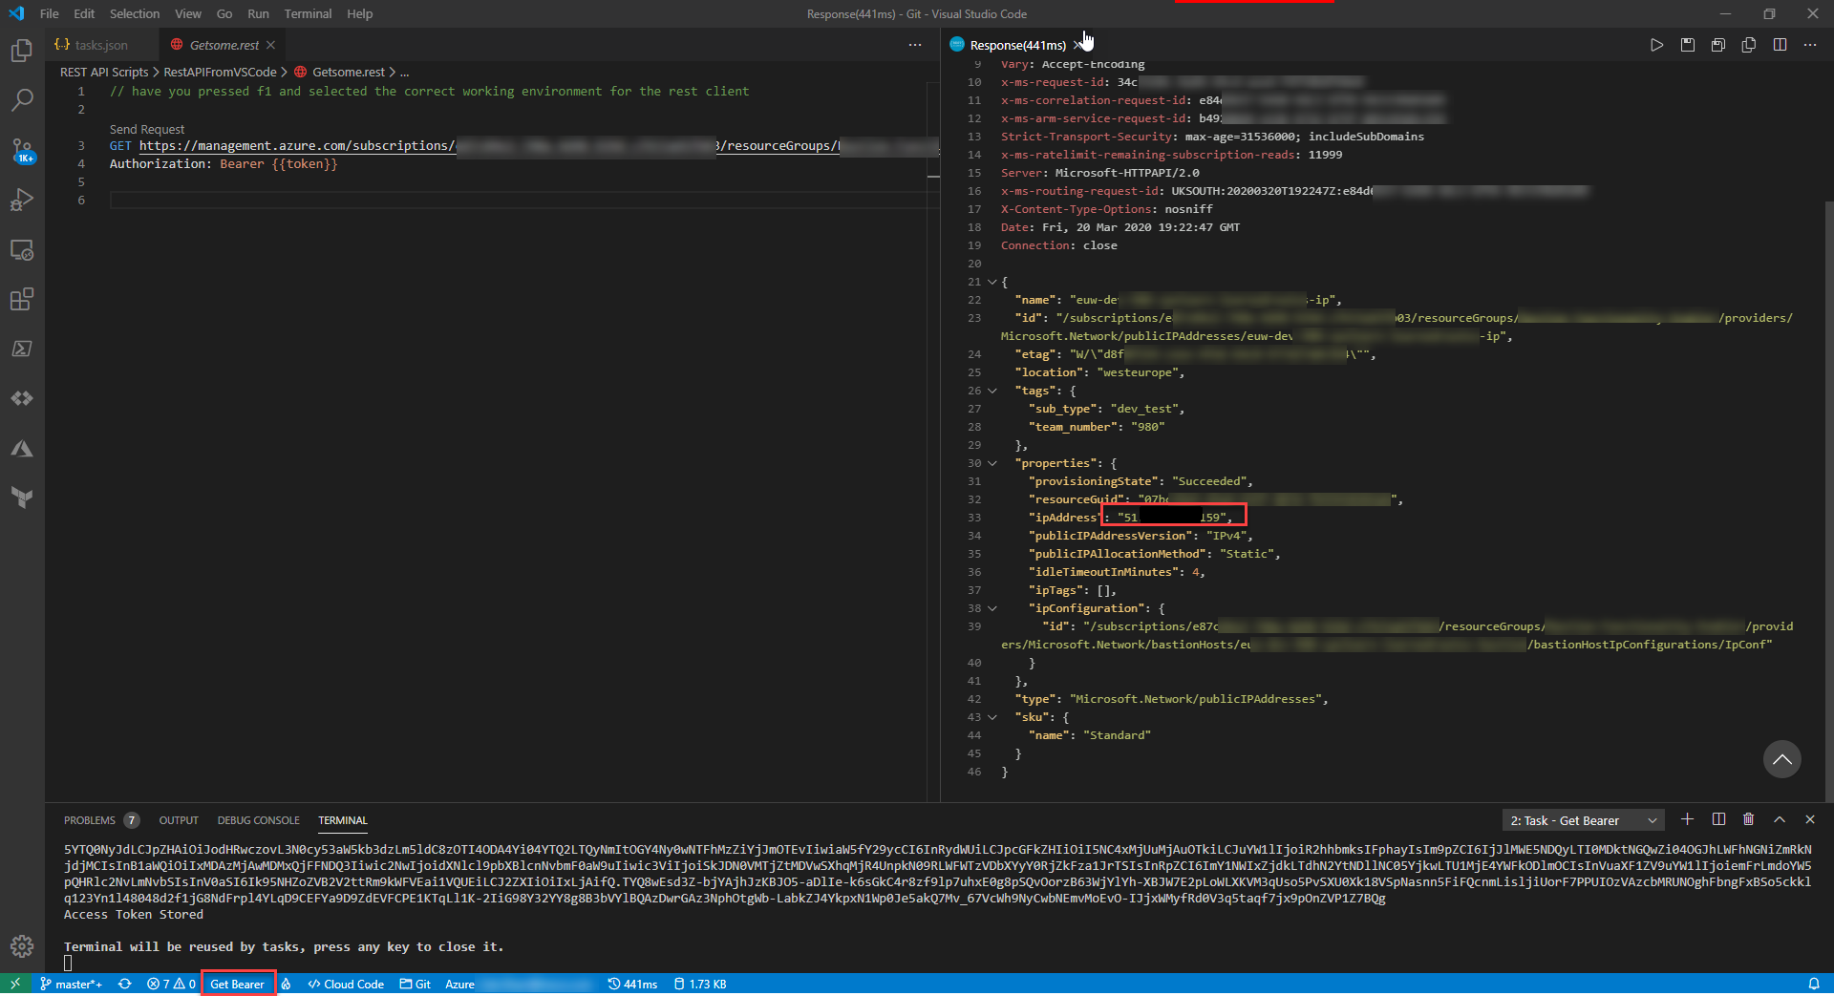Click the run icon in response toolbar
This screenshot has width=1834, height=996.
pos(1656,45)
